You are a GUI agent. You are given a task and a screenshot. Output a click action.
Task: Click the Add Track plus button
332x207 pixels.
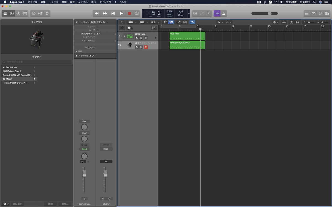click(122, 28)
